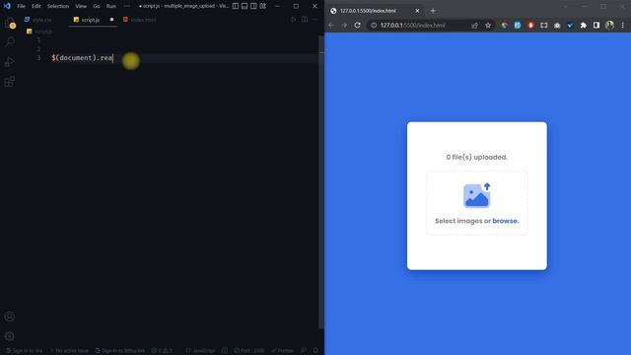Click the camera screenshot extension icon
The width and height of the screenshot is (631, 355).
pos(557,25)
